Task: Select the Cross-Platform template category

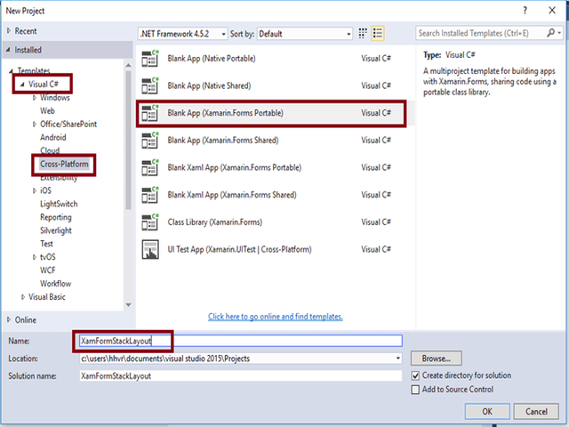Action: [x=64, y=164]
